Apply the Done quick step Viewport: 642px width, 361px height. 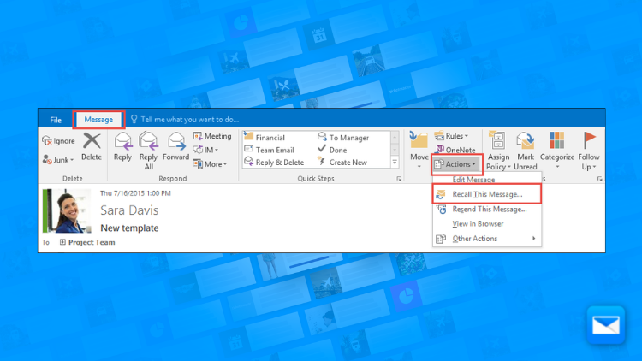pyautogui.click(x=332, y=150)
